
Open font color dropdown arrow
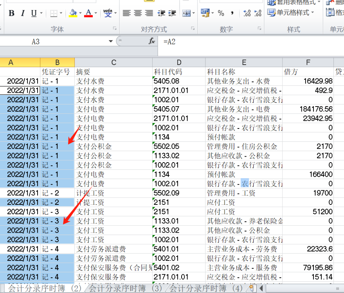click(95, 13)
